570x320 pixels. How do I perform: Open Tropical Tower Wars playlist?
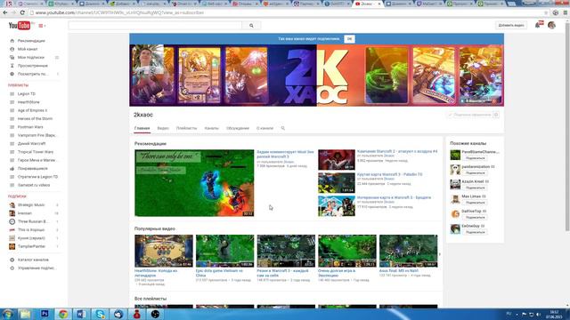[x=36, y=152]
